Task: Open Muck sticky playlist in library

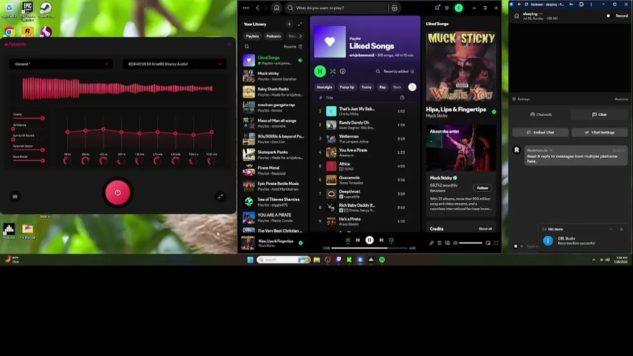Action: click(x=272, y=76)
